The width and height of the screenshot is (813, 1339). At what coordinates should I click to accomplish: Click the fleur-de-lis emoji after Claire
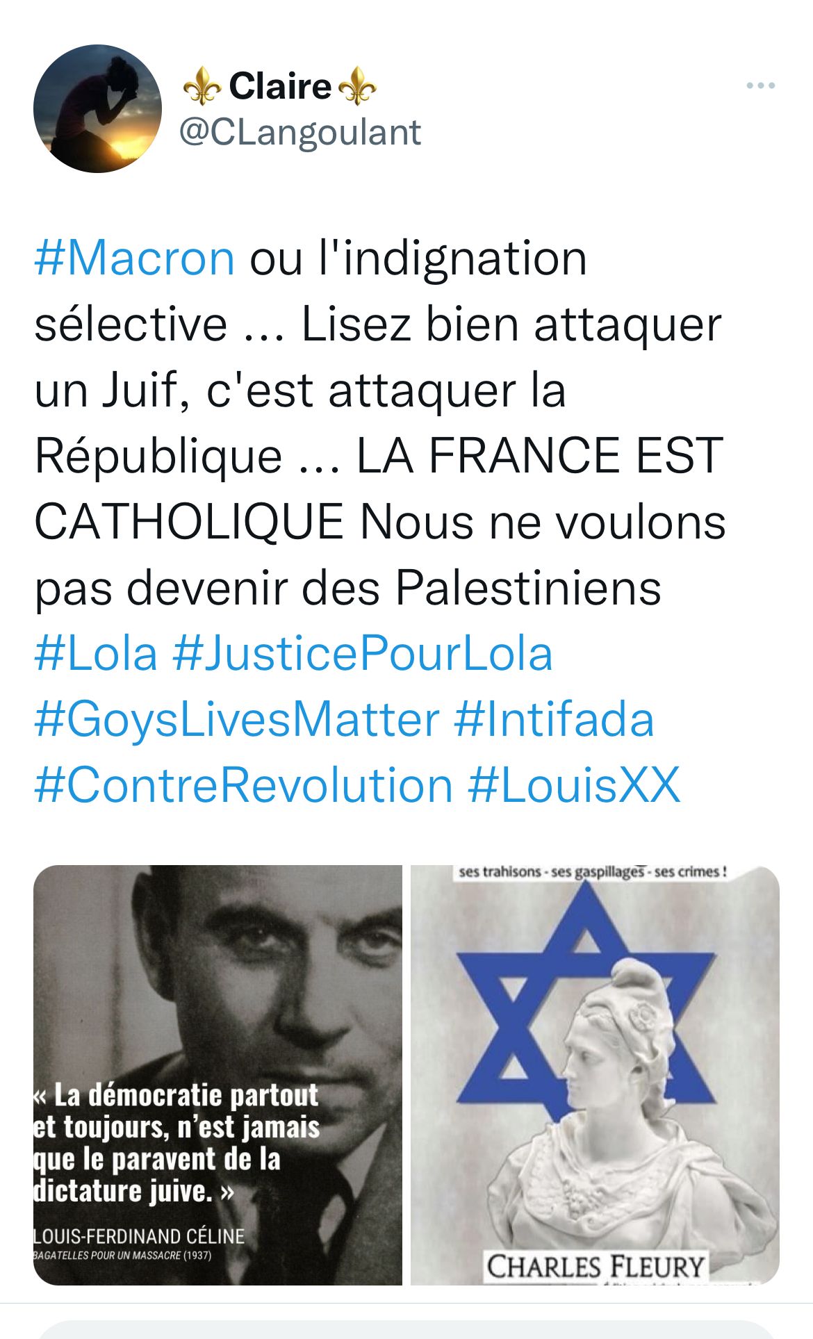(x=357, y=86)
